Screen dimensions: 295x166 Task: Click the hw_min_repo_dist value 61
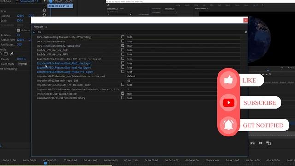tap(129, 81)
